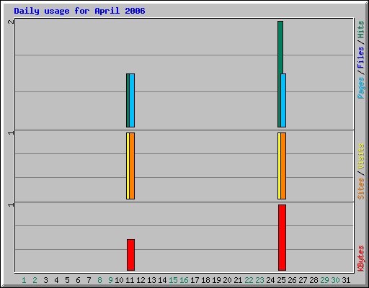Click the day 21 axis label
The height and width of the screenshot is (288, 369).
pos(238,280)
